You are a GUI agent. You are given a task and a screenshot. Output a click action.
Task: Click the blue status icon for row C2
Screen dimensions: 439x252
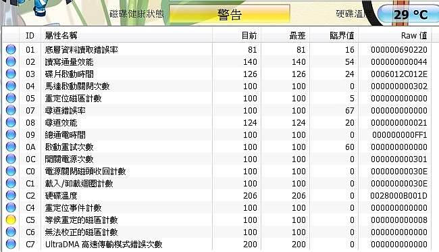(x=11, y=196)
